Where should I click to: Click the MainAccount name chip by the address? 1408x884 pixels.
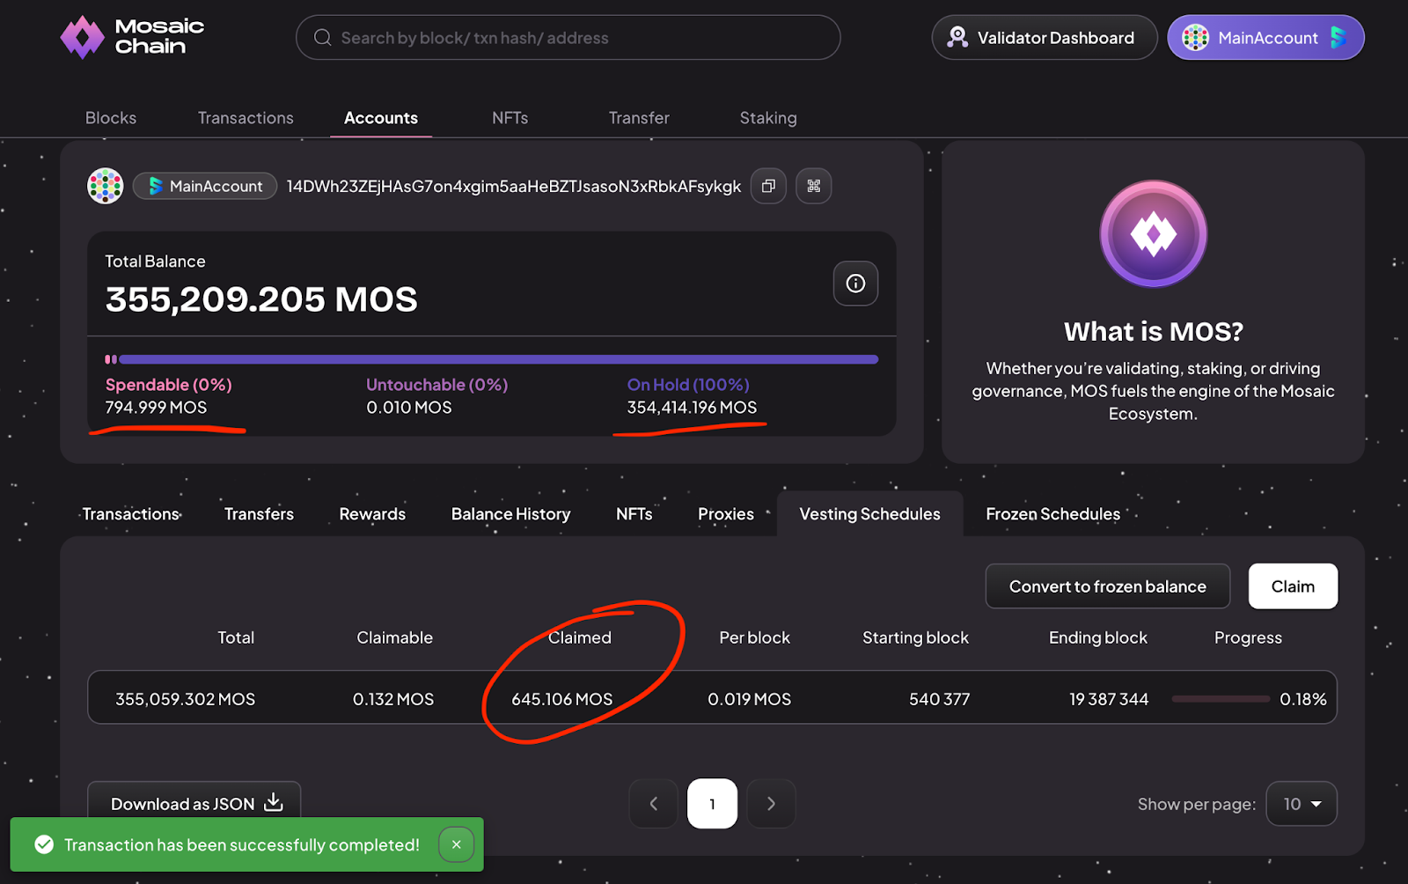205,186
